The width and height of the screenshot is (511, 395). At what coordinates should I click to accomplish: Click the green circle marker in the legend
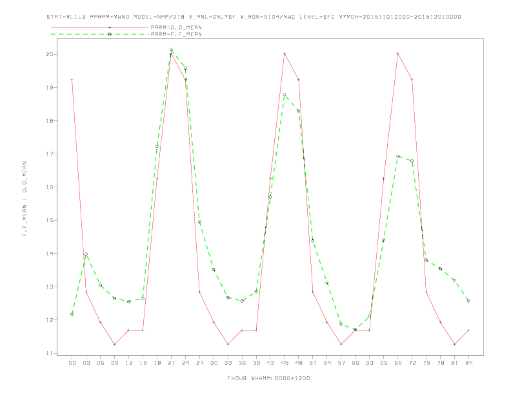110,34
